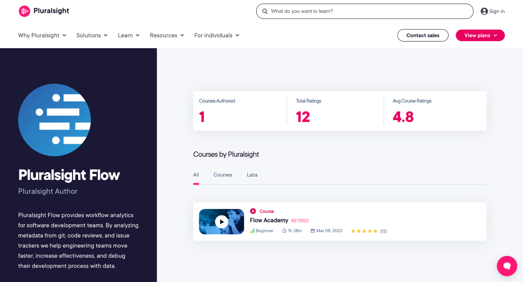Click the 'Course' type label
523x282 pixels.
tap(267, 211)
